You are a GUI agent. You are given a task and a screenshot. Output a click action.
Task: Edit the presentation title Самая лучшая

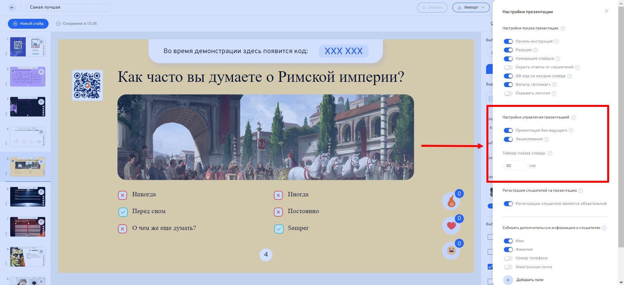[x=68, y=7]
